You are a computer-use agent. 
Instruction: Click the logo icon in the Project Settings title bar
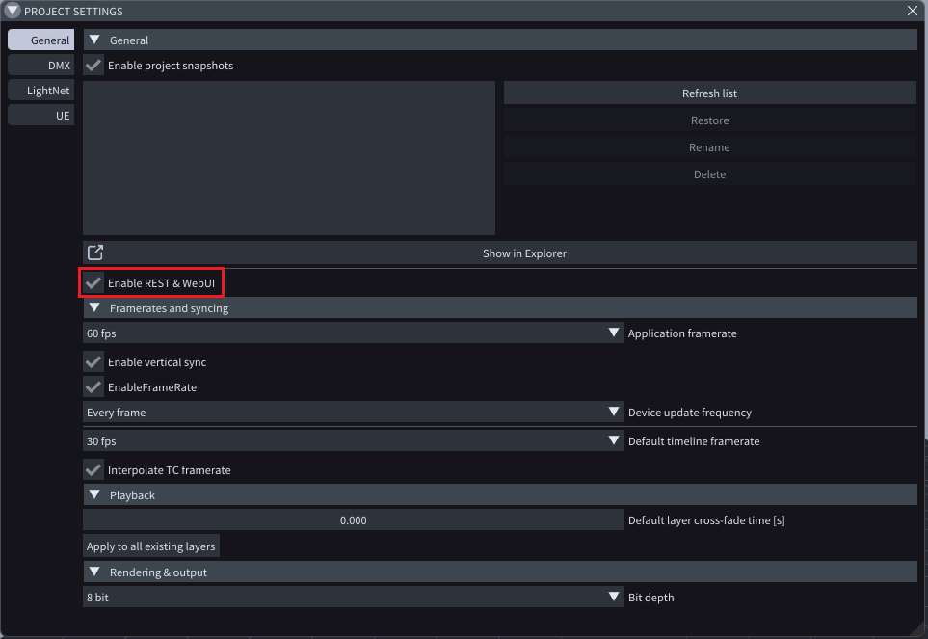click(x=13, y=11)
